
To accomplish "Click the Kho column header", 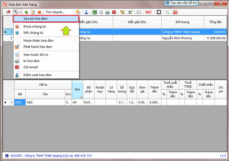I will [77, 89].
